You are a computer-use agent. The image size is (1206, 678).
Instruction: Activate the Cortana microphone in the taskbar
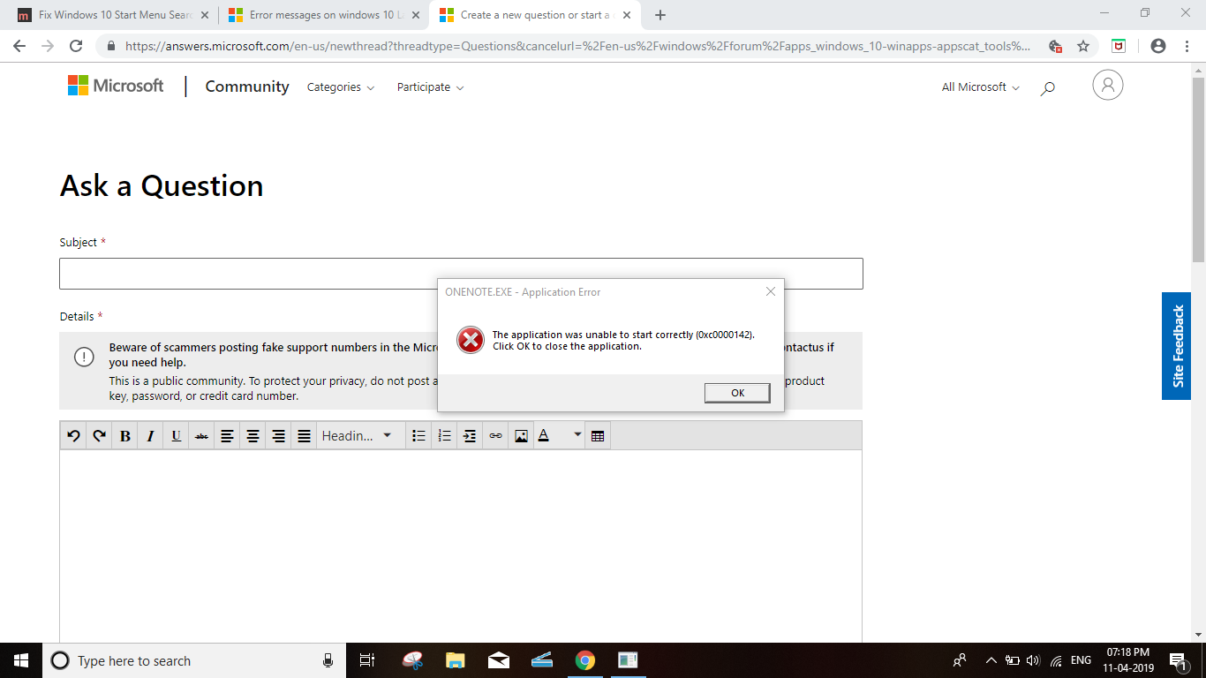coord(328,660)
